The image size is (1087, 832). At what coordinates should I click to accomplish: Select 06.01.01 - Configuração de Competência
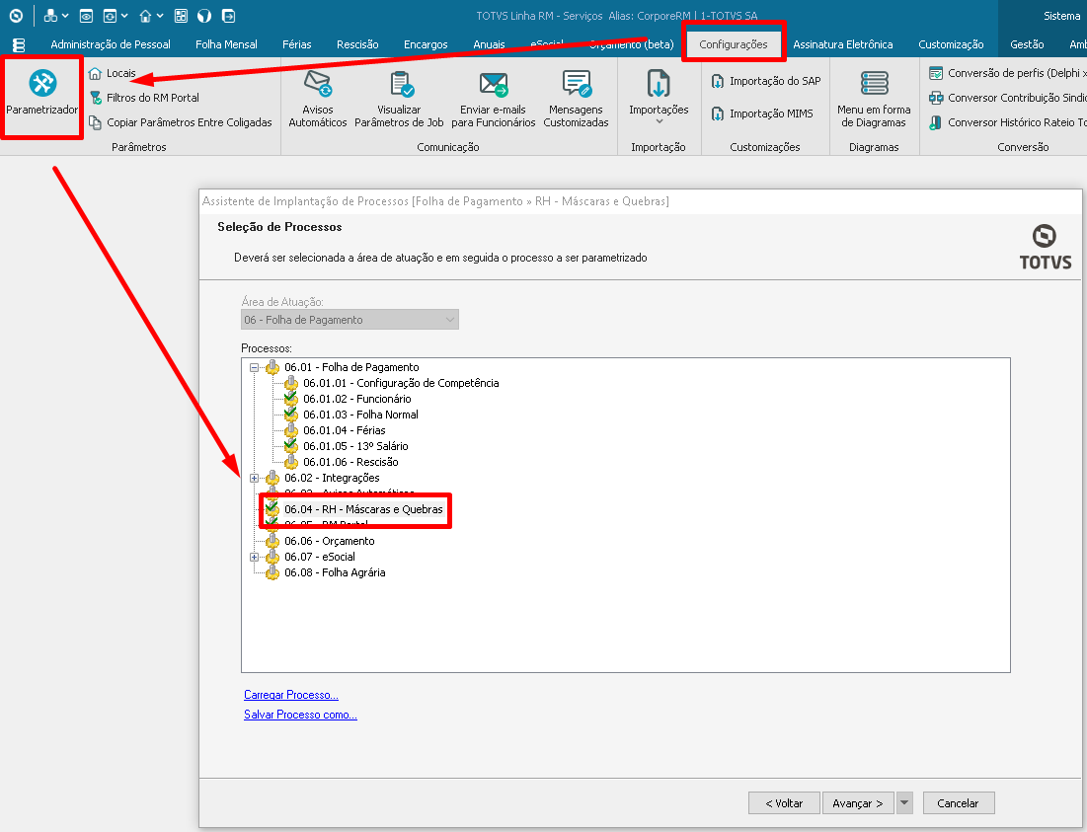(x=401, y=383)
